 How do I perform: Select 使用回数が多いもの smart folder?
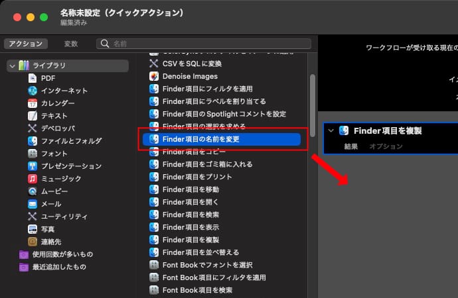62,254
